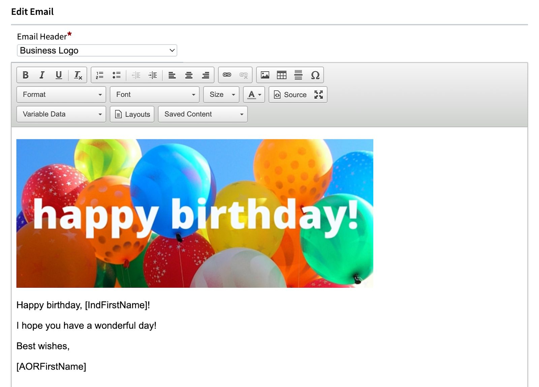Toggle bulleted list

[117, 75]
